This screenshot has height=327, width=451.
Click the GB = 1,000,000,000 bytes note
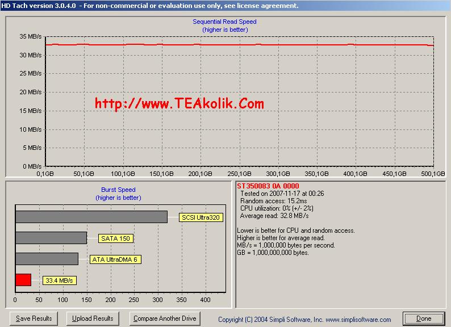click(x=273, y=253)
